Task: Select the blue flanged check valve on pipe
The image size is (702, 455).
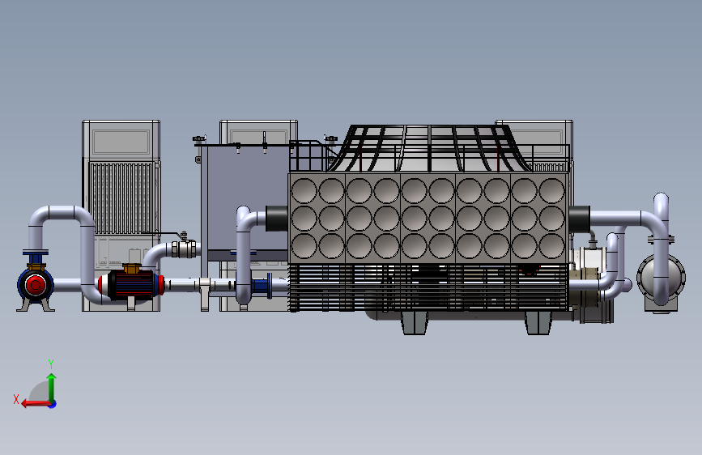Action: tap(261, 285)
